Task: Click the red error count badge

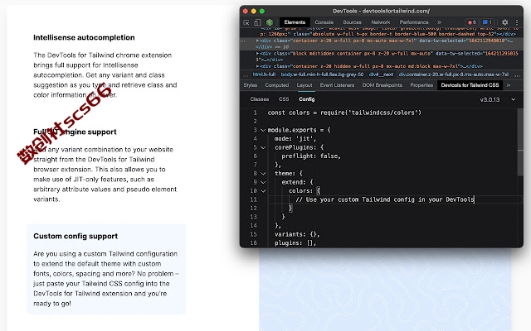Action: [x=472, y=22]
